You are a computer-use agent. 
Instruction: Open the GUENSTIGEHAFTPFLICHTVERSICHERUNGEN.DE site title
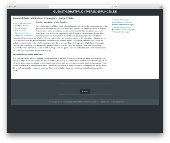(85, 12)
